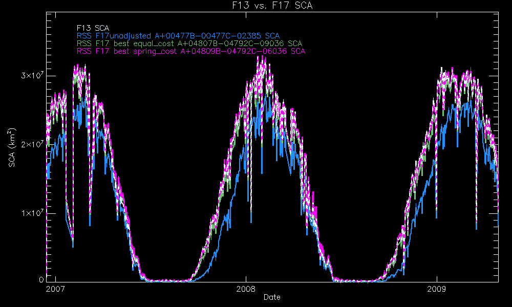Click the 2×10^7 y-axis tick label

pos(32,144)
